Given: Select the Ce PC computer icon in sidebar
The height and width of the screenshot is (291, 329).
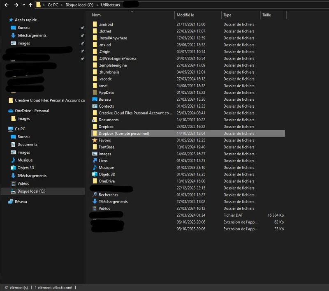Looking at the screenshot, I should pos(11,129).
